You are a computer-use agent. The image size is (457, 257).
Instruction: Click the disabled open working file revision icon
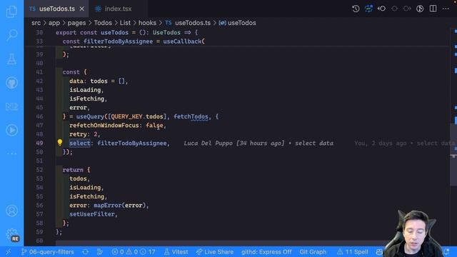pos(394,9)
